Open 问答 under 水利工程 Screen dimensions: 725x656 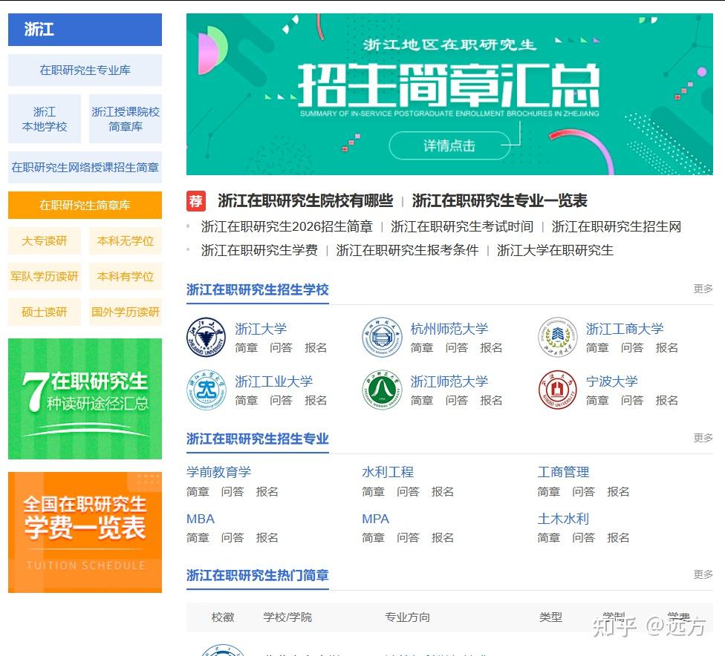(x=408, y=491)
